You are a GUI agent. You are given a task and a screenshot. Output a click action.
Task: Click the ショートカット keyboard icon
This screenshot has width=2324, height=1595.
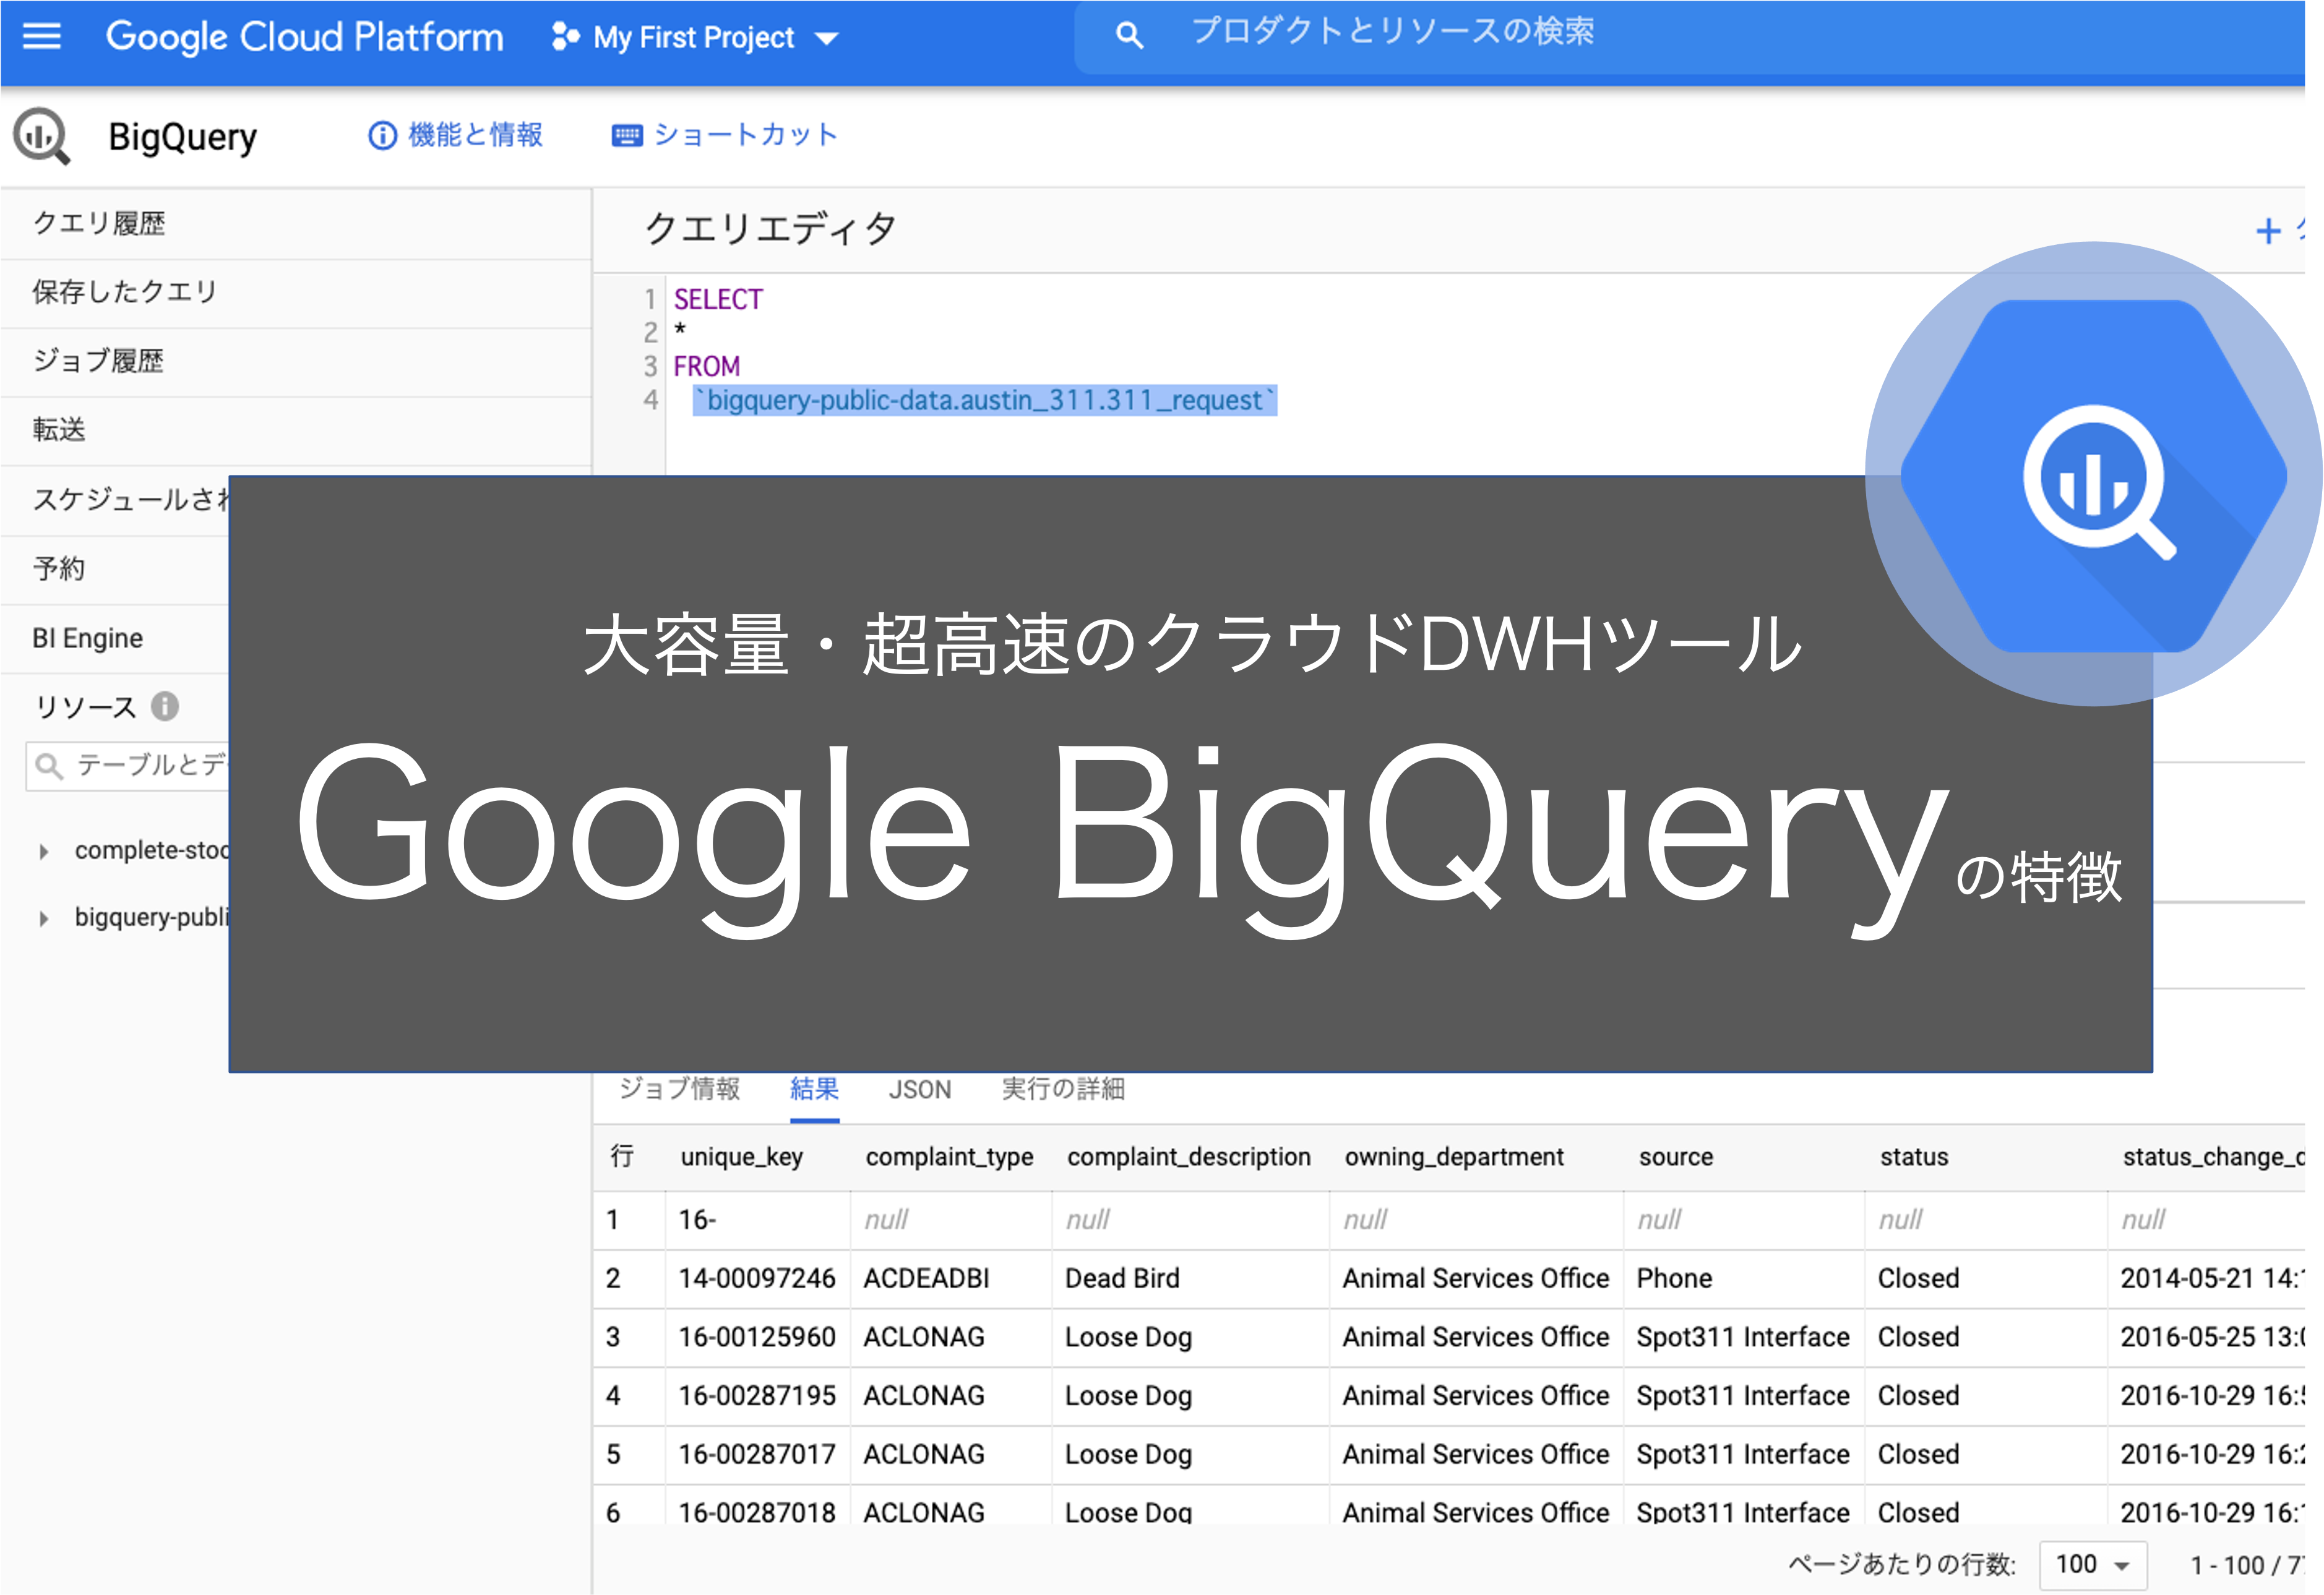coord(627,135)
